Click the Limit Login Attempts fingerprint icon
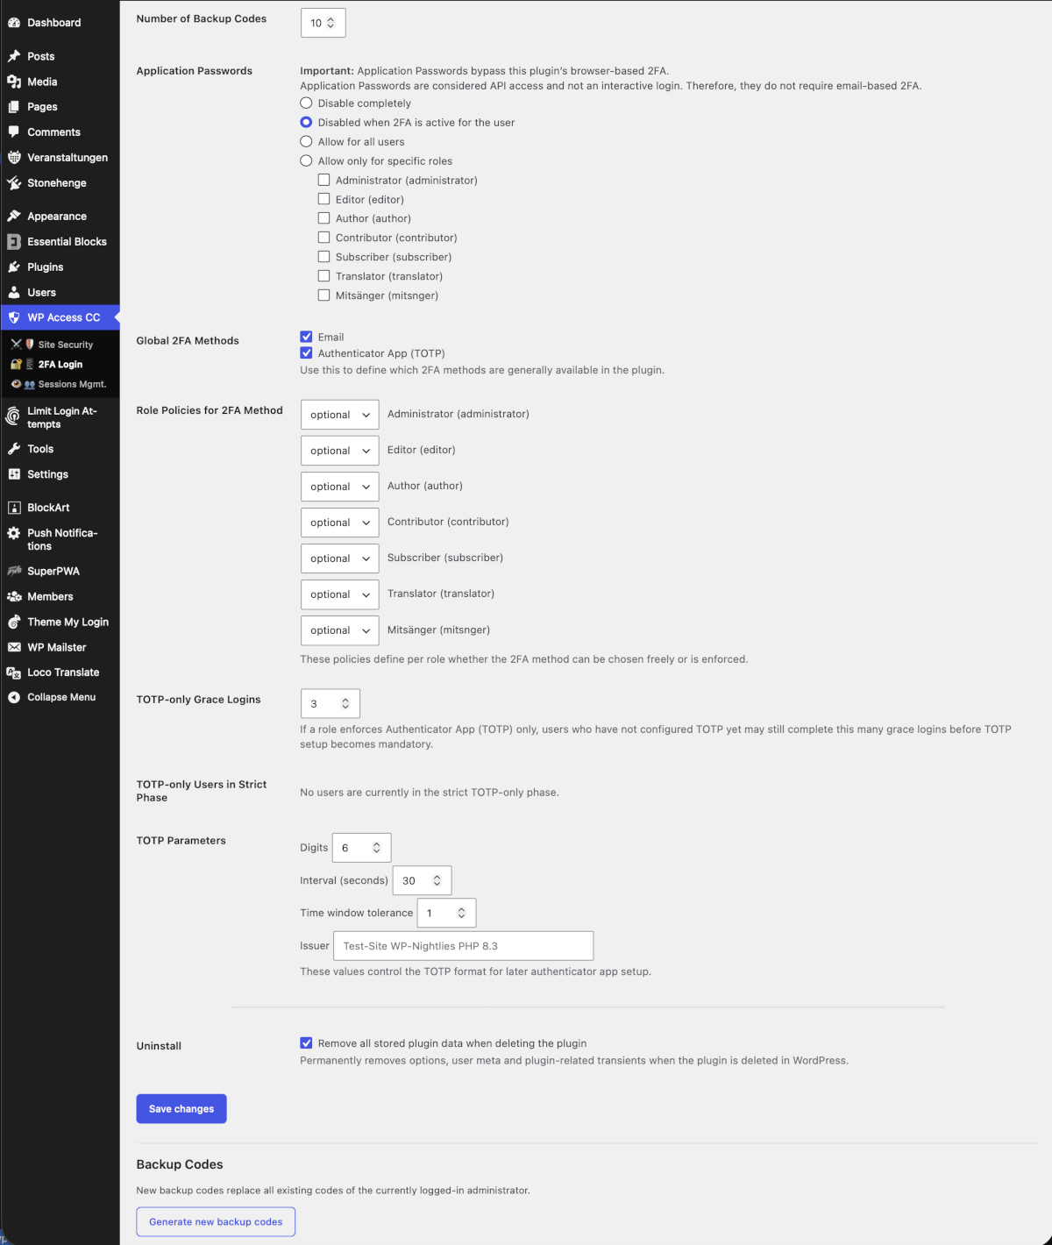1052x1245 pixels. (x=13, y=416)
